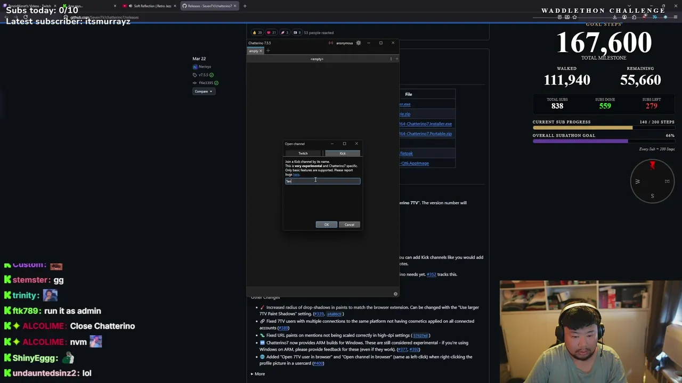
Task: Add a split with the plus icon
Action: click(397, 59)
